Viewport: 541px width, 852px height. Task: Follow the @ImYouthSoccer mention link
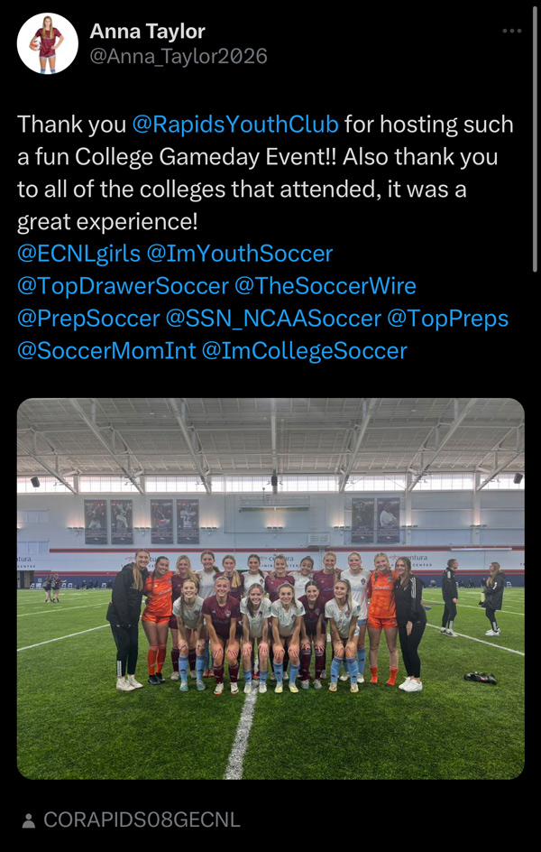pyautogui.click(x=239, y=254)
